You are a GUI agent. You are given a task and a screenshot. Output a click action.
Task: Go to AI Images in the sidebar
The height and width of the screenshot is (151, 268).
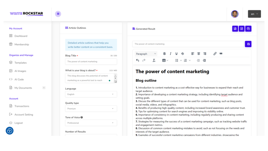point(20,71)
